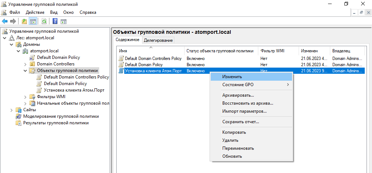Choose Изменить in the context menu
Viewport: 372px width, 173px height.
(x=232, y=77)
